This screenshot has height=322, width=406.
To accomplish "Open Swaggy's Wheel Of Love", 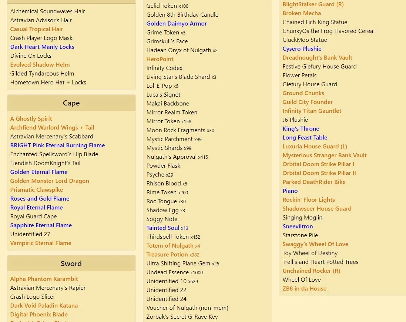I will [x=315, y=244].
